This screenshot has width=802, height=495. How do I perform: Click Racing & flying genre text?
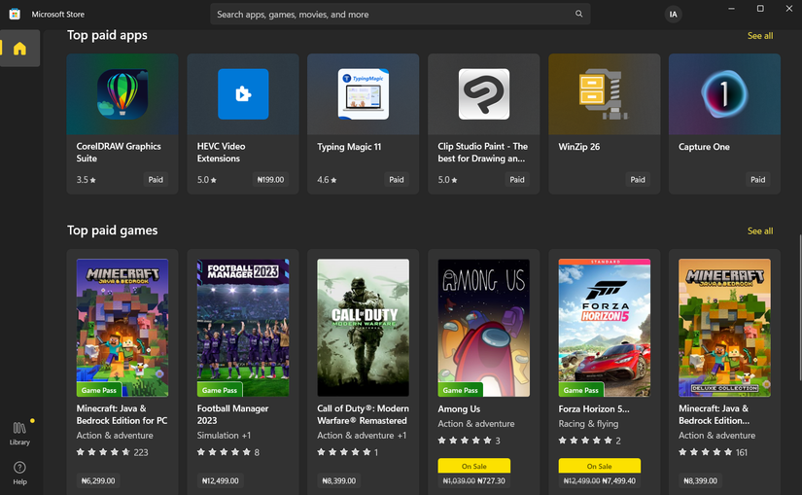[588, 424]
